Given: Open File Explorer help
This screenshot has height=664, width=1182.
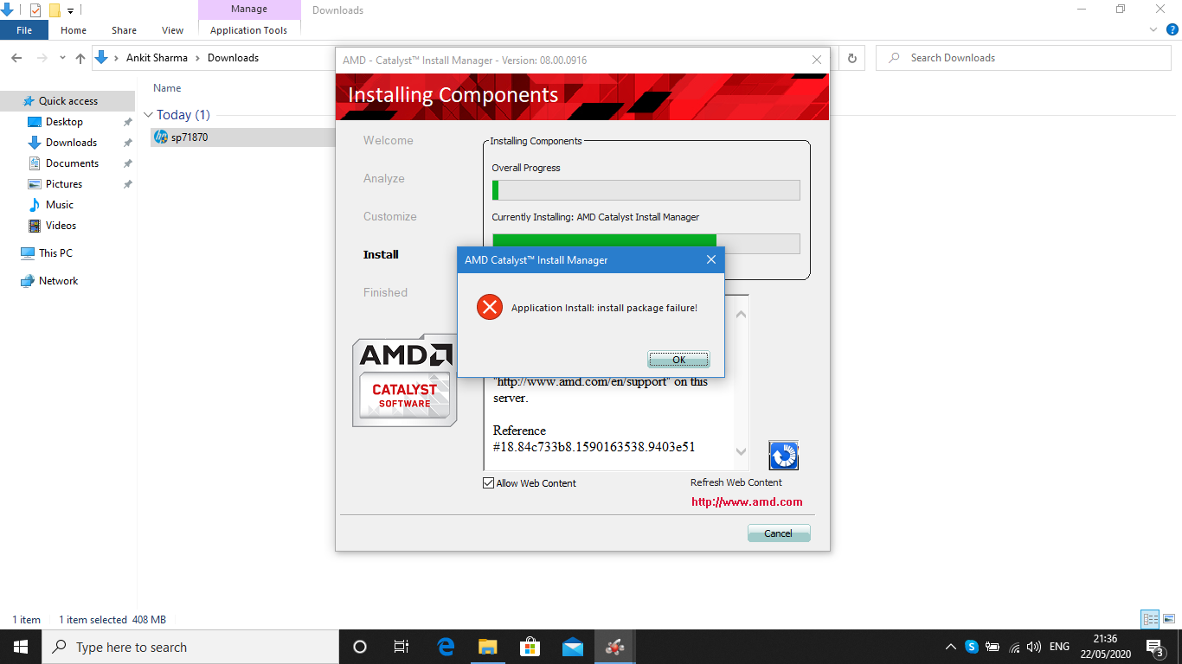Looking at the screenshot, I should tap(1172, 29).
